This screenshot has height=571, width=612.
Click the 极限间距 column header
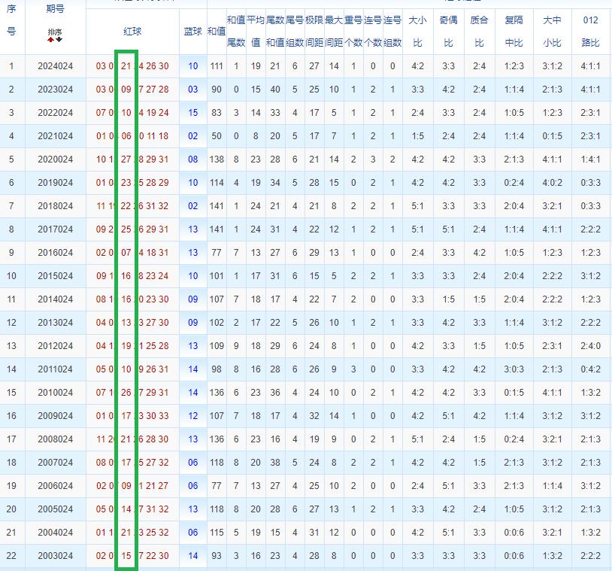click(x=314, y=32)
